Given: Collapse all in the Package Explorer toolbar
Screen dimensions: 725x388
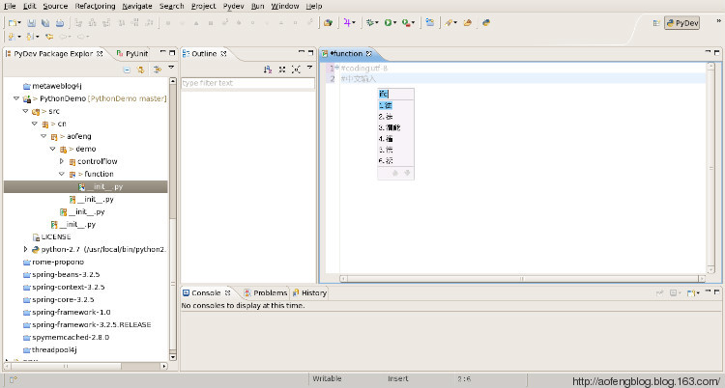Looking at the screenshot, I should tap(127, 69).
